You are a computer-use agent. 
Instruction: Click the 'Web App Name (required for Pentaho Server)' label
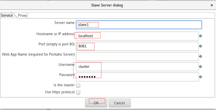[38, 54]
